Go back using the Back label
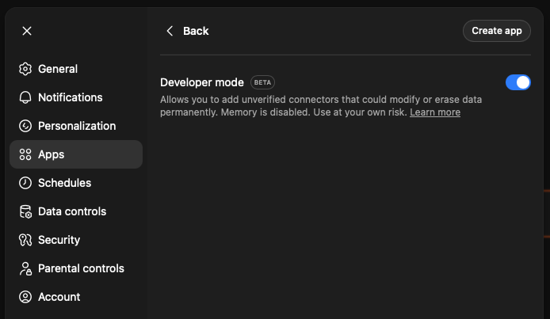The image size is (550, 319). (196, 31)
